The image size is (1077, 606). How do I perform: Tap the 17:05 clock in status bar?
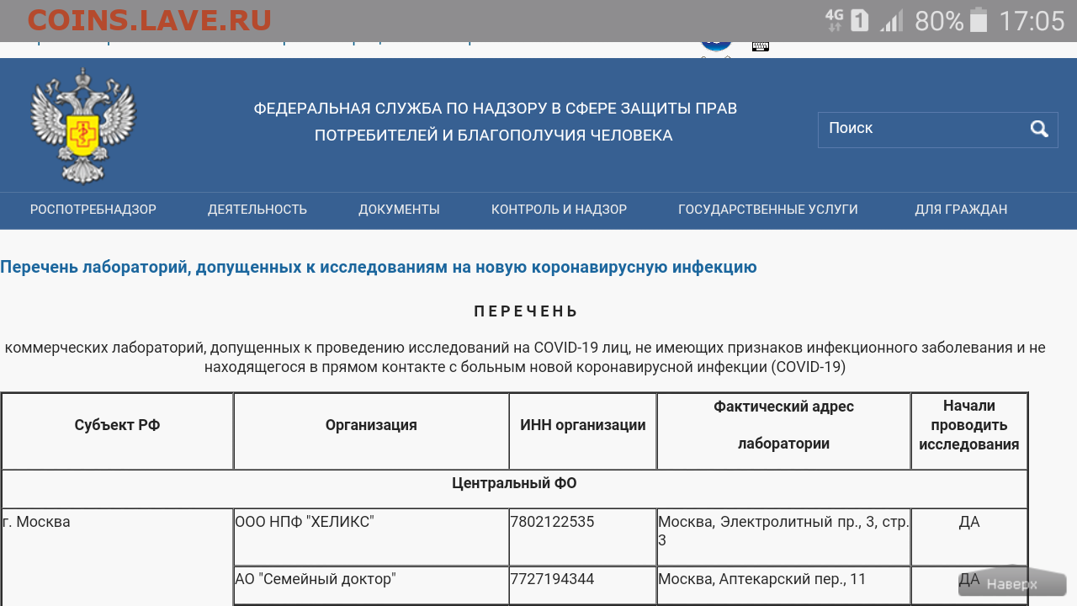click(x=1032, y=20)
